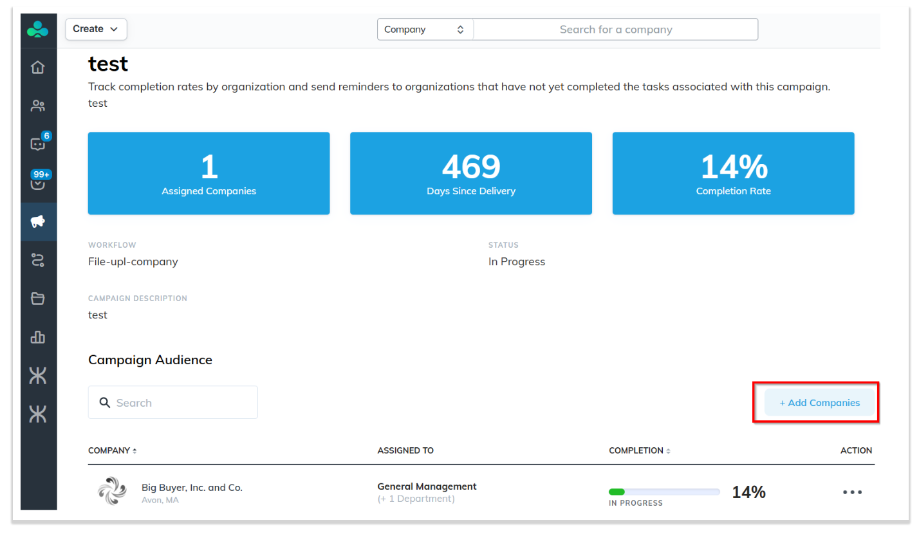Sort the table by the COMPLETION column

(640, 450)
